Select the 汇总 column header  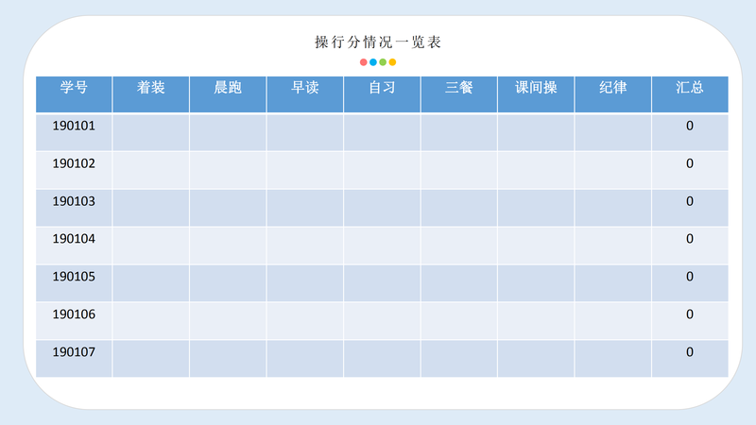click(x=690, y=93)
